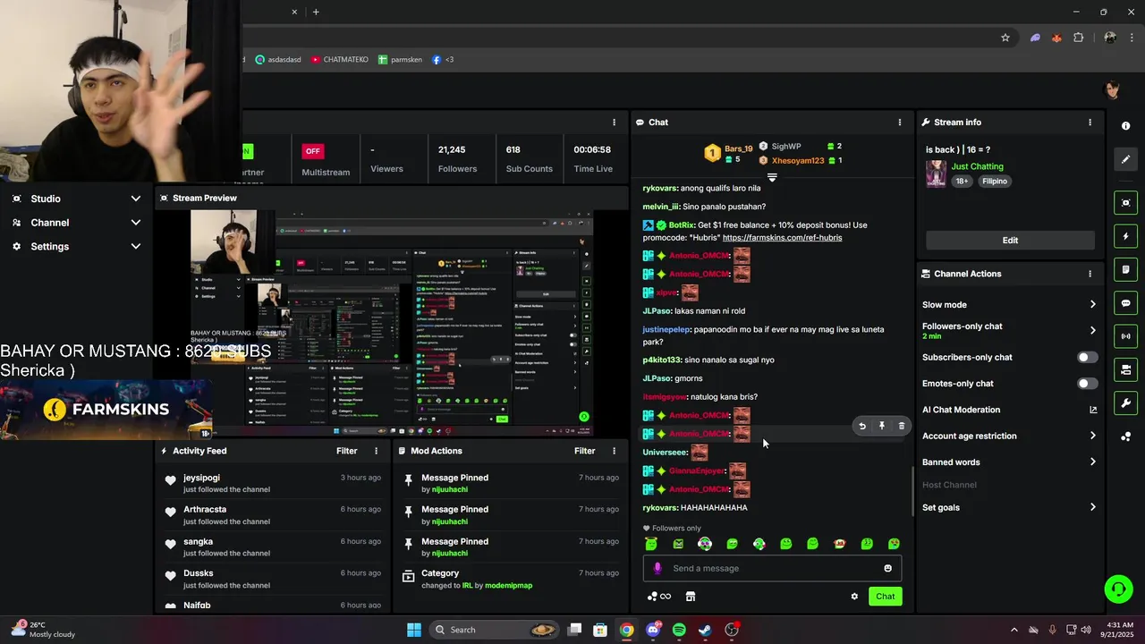The height and width of the screenshot is (644, 1145).
Task: Open Windows taskbar Search box
Action: pos(494,630)
